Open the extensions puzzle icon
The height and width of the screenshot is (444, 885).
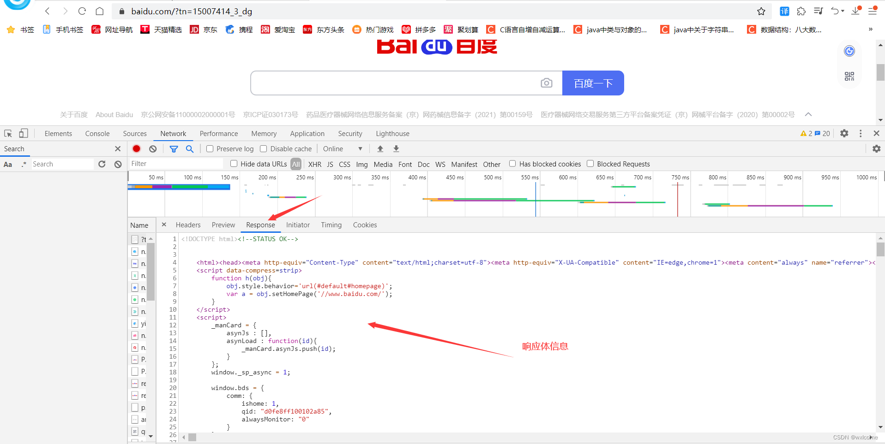pyautogui.click(x=801, y=11)
